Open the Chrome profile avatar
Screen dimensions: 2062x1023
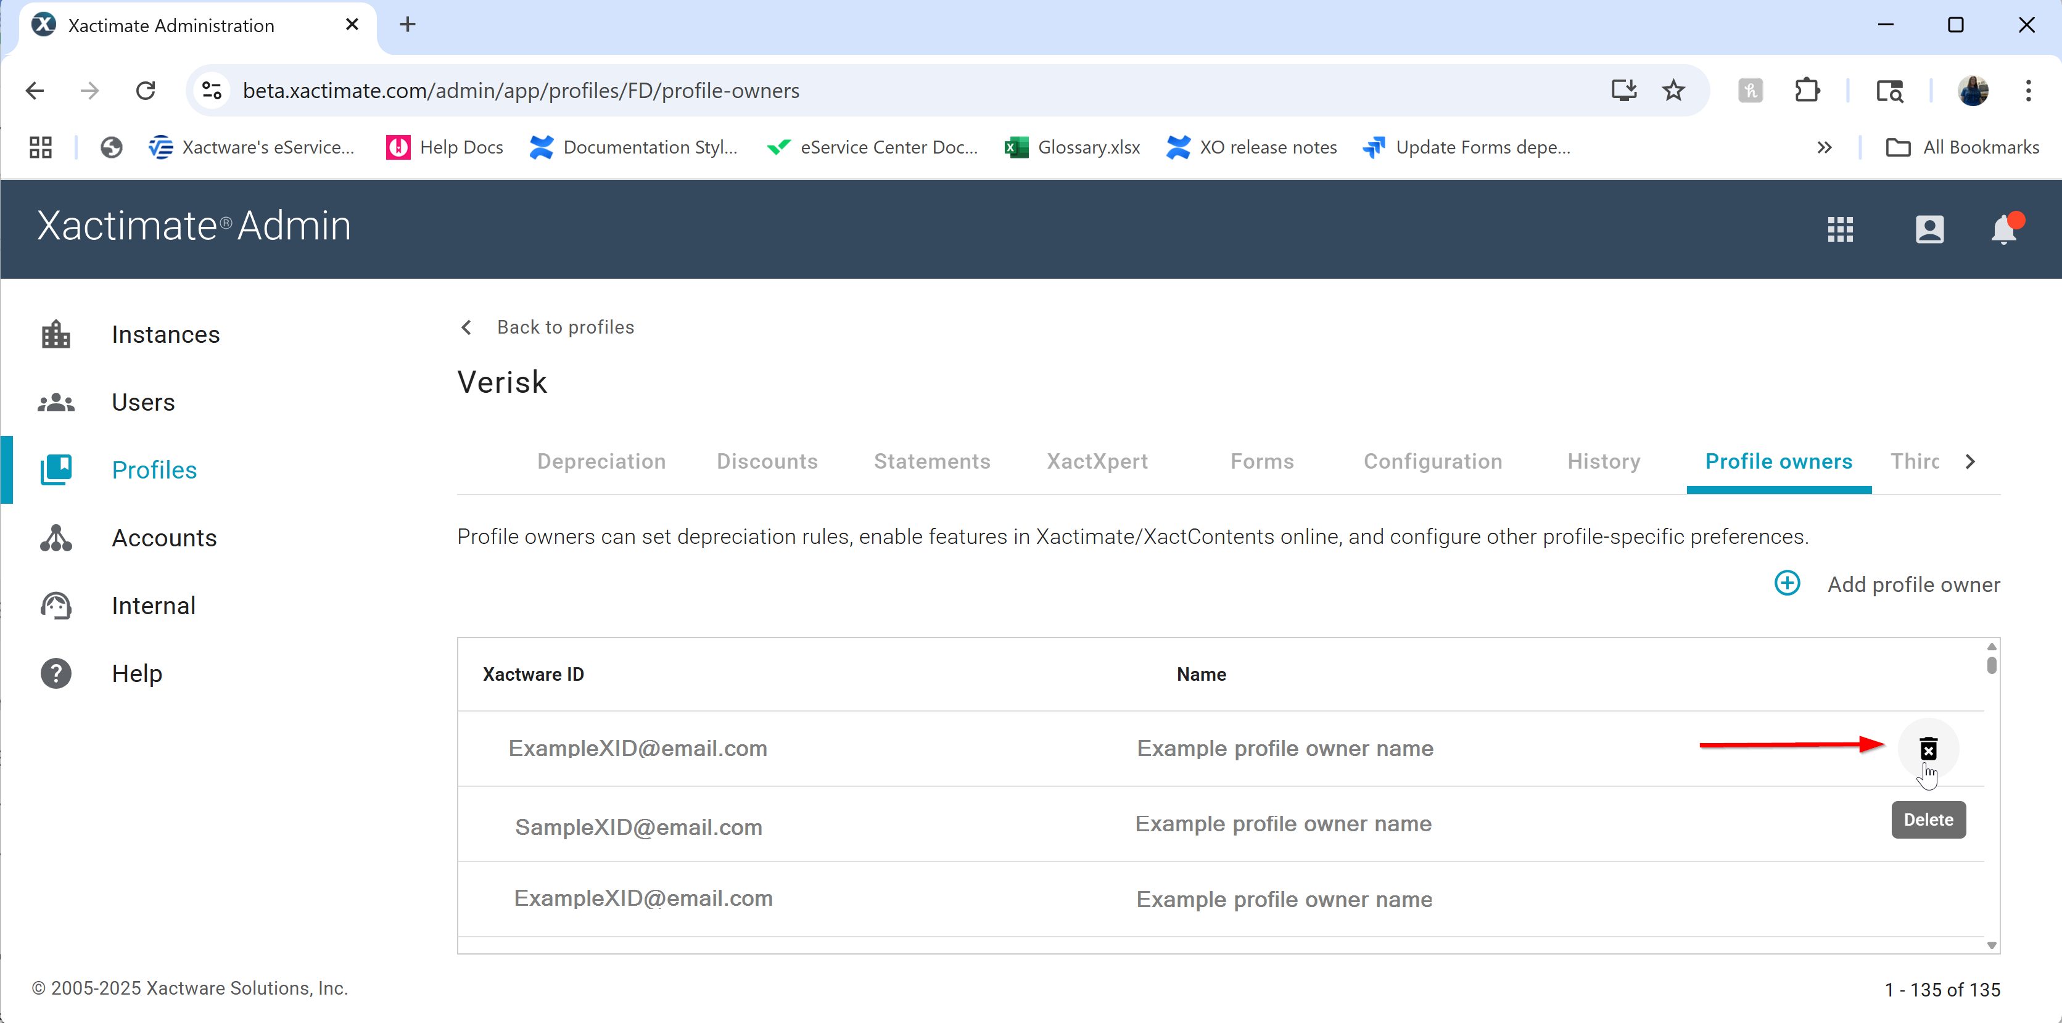point(1973,91)
